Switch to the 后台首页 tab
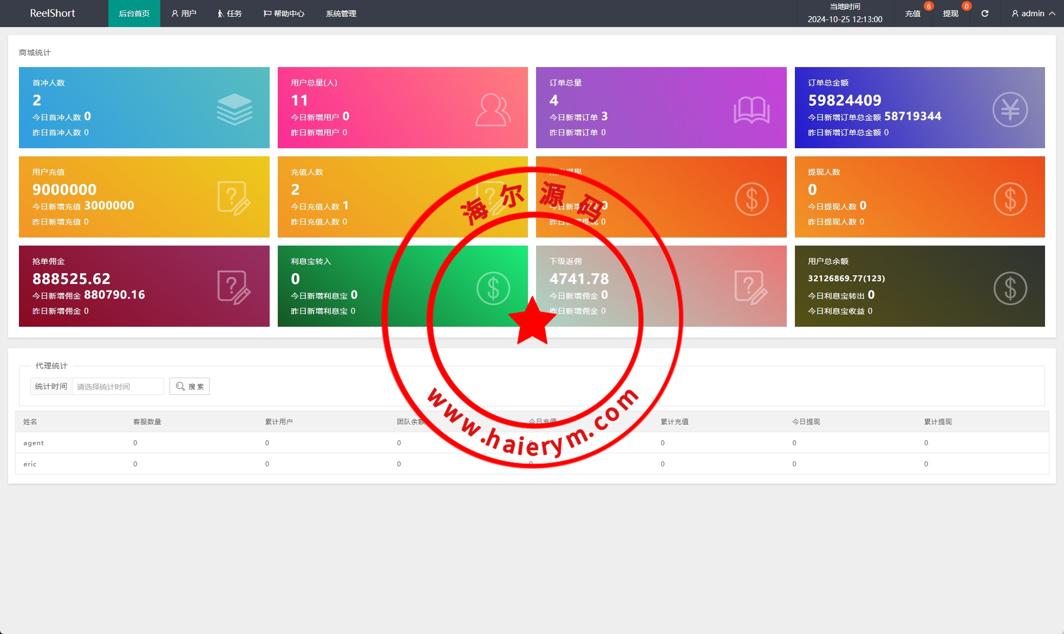Screen dimensions: 1064x634 (x=134, y=14)
